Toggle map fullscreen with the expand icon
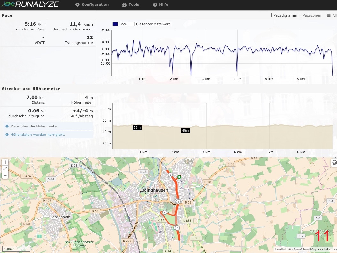 click(x=5, y=169)
